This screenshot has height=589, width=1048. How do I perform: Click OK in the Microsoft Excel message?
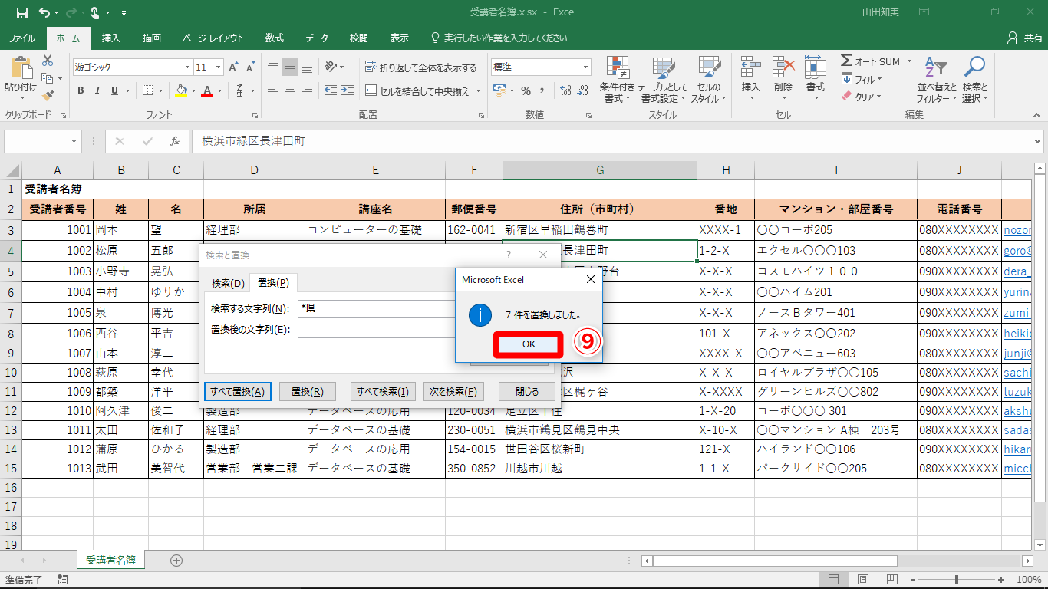[x=529, y=344]
